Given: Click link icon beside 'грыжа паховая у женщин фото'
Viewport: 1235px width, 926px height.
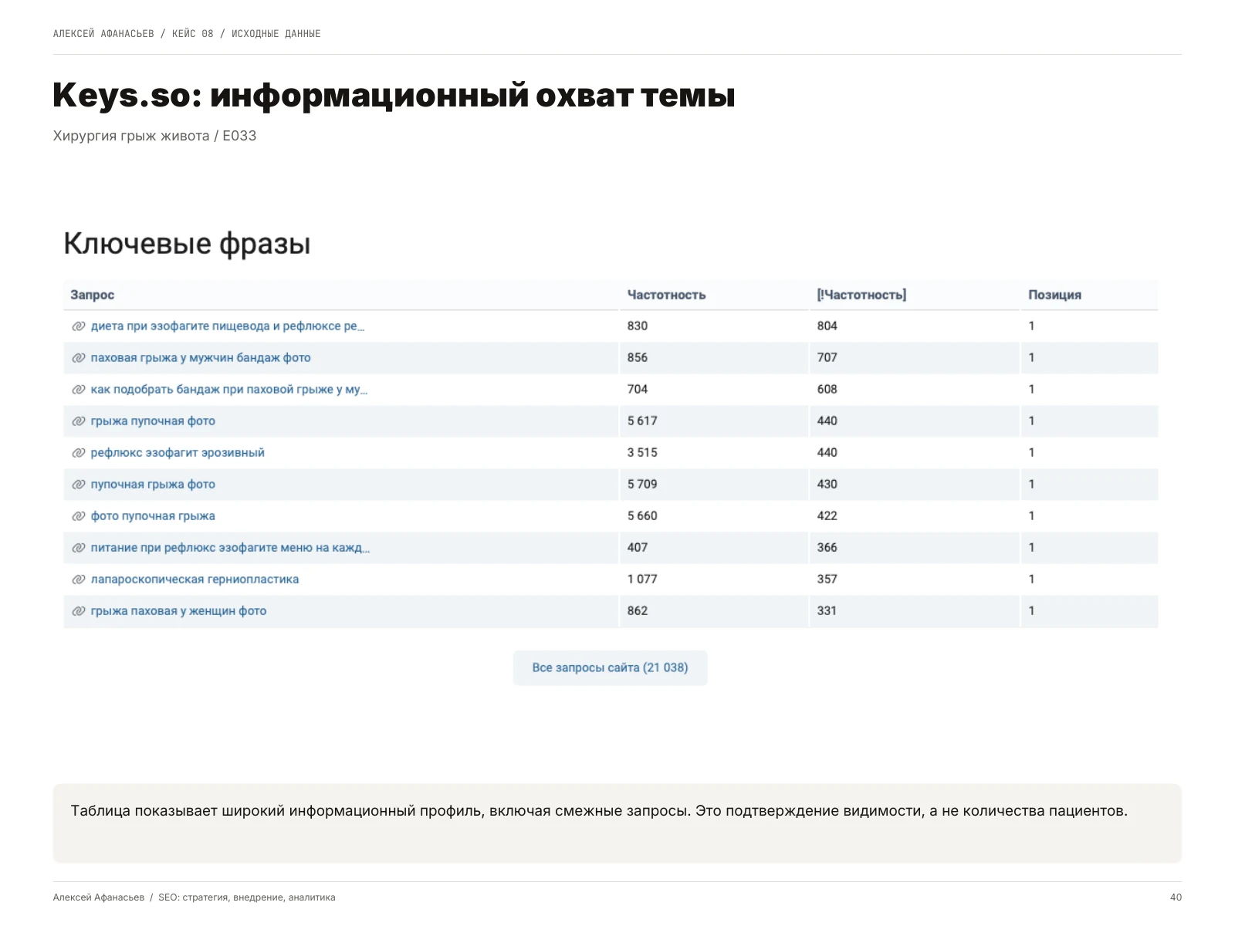Looking at the screenshot, I should (x=78, y=611).
